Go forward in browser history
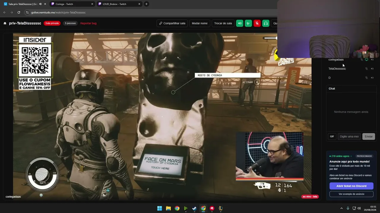 coord(12,12)
